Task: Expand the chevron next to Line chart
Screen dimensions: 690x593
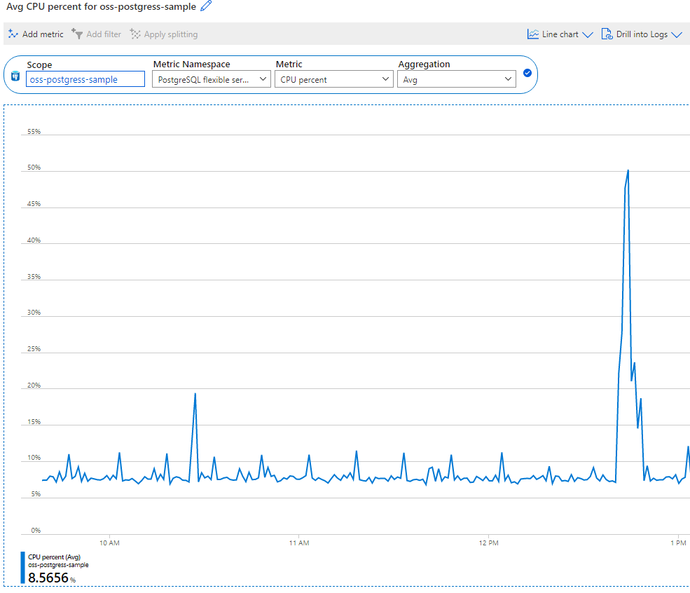Action: point(587,34)
